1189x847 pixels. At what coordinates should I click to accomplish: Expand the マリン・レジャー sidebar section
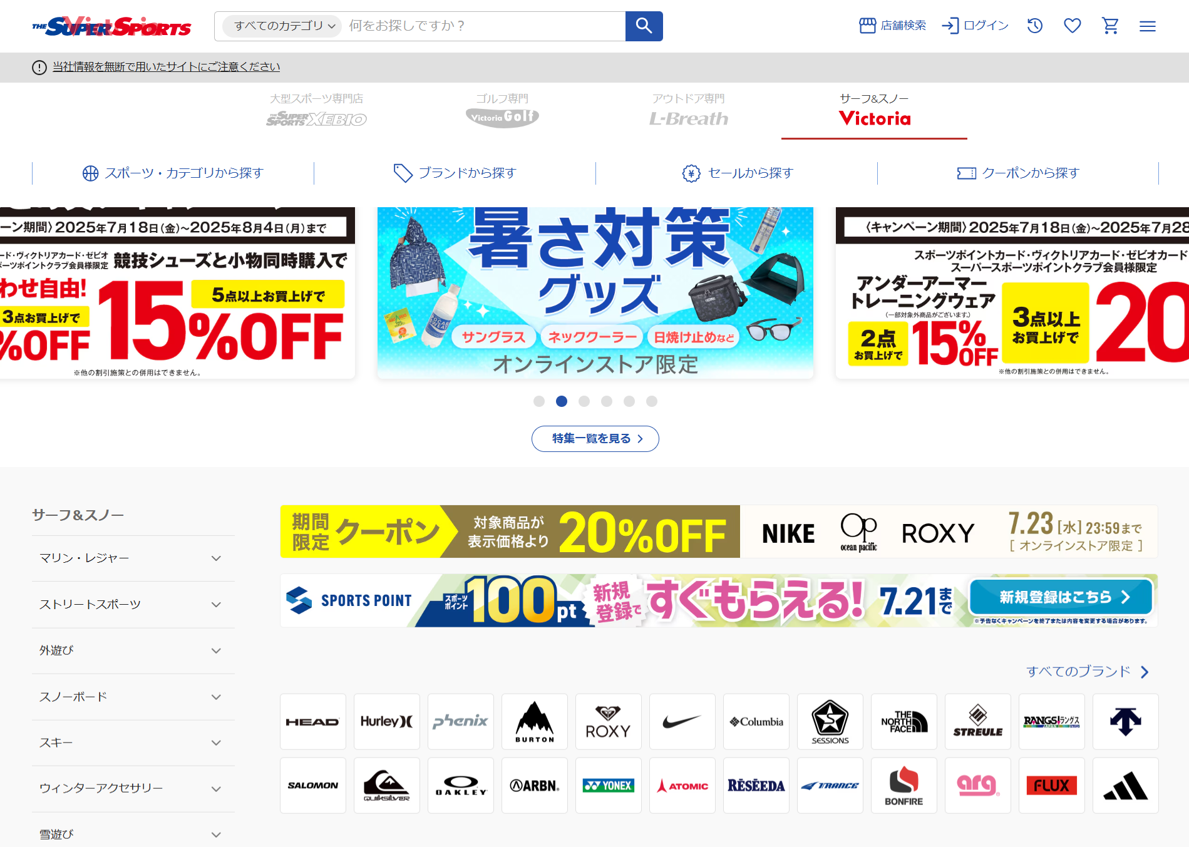tap(133, 558)
